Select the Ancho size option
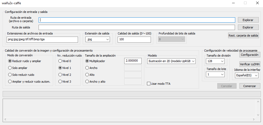Image resolution: width=263 pixels, height=125 pixels. tap(91, 68)
